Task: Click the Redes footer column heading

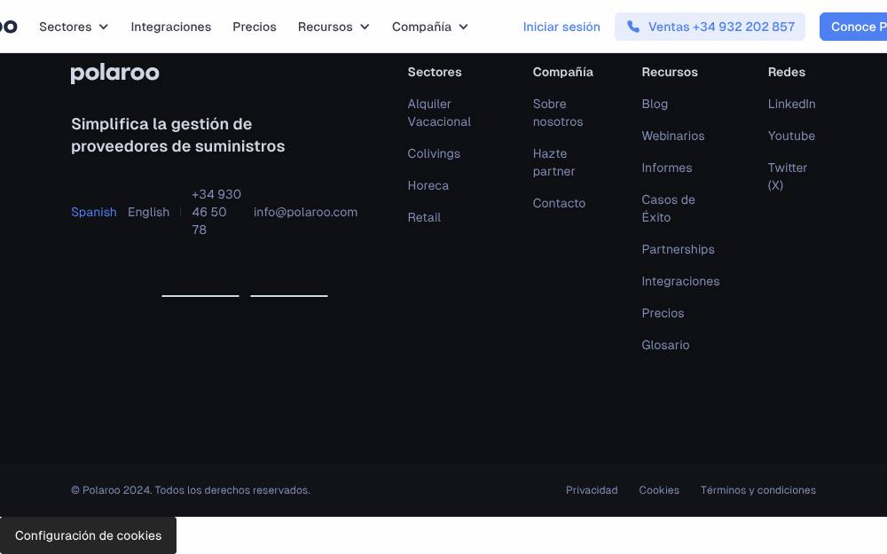Action: [786, 72]
